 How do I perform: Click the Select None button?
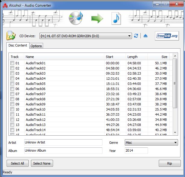coord(42,163)
